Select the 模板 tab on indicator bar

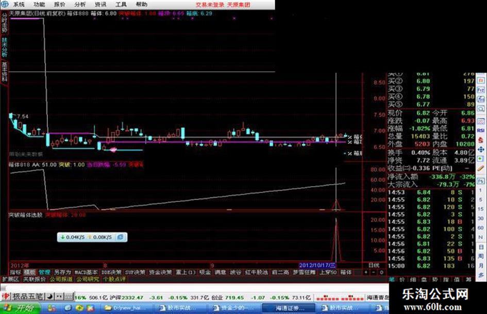[29, 272]
